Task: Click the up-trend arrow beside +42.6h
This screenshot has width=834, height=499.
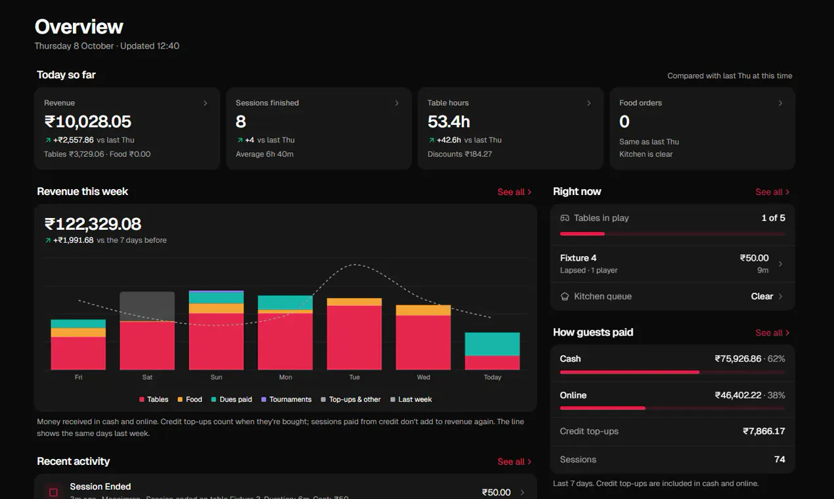Action: click(431, 141)
